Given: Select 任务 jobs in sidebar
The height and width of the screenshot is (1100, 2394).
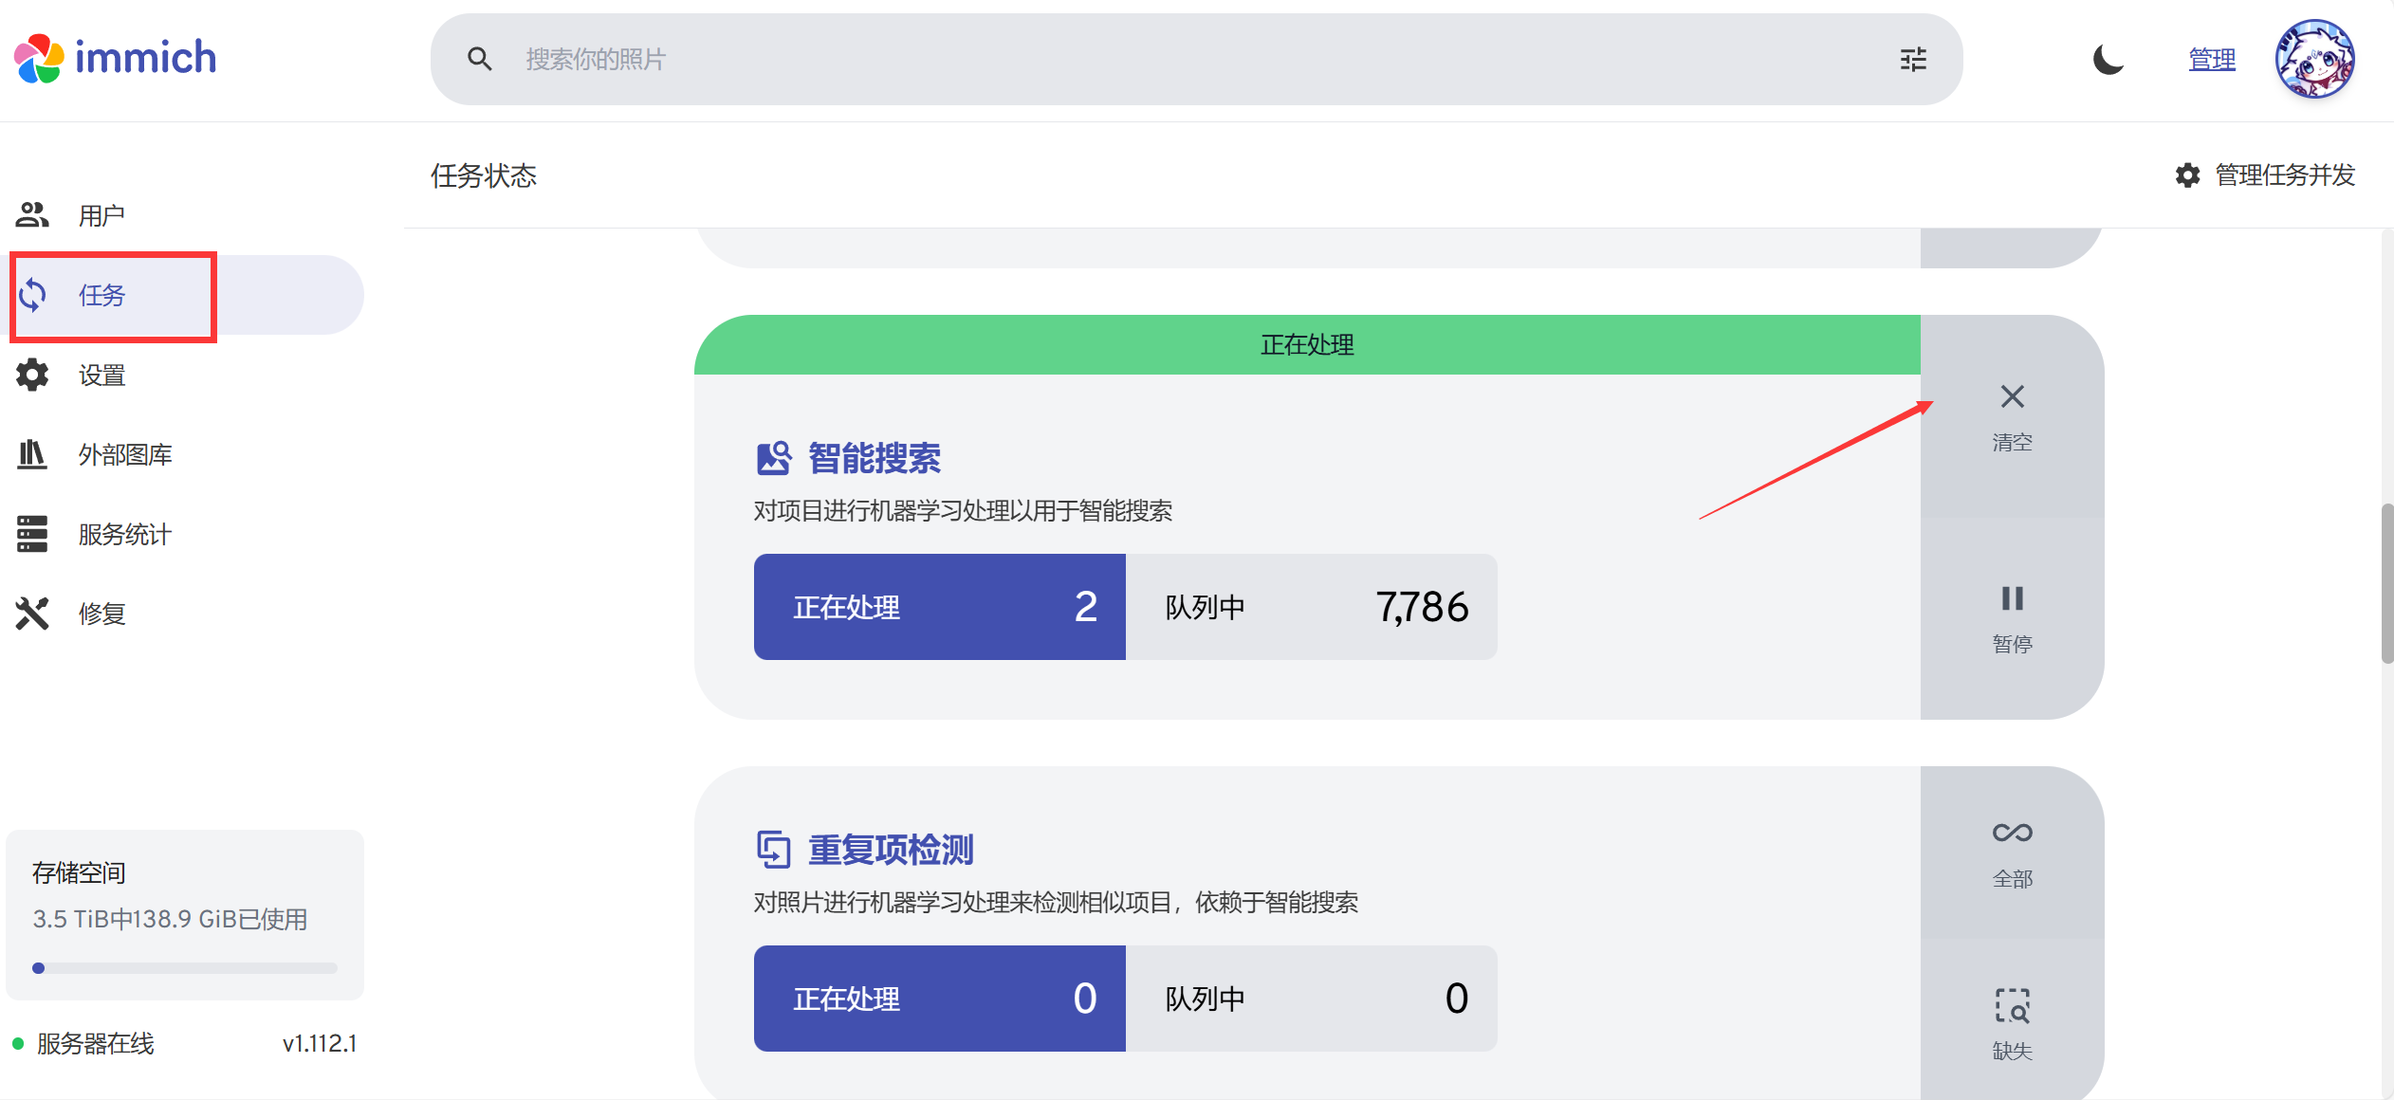Looking at the screenshot, I should pos(101,295).
